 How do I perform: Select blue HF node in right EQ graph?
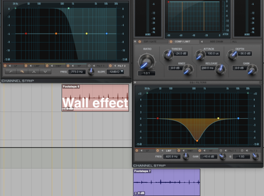pos(238,118)
